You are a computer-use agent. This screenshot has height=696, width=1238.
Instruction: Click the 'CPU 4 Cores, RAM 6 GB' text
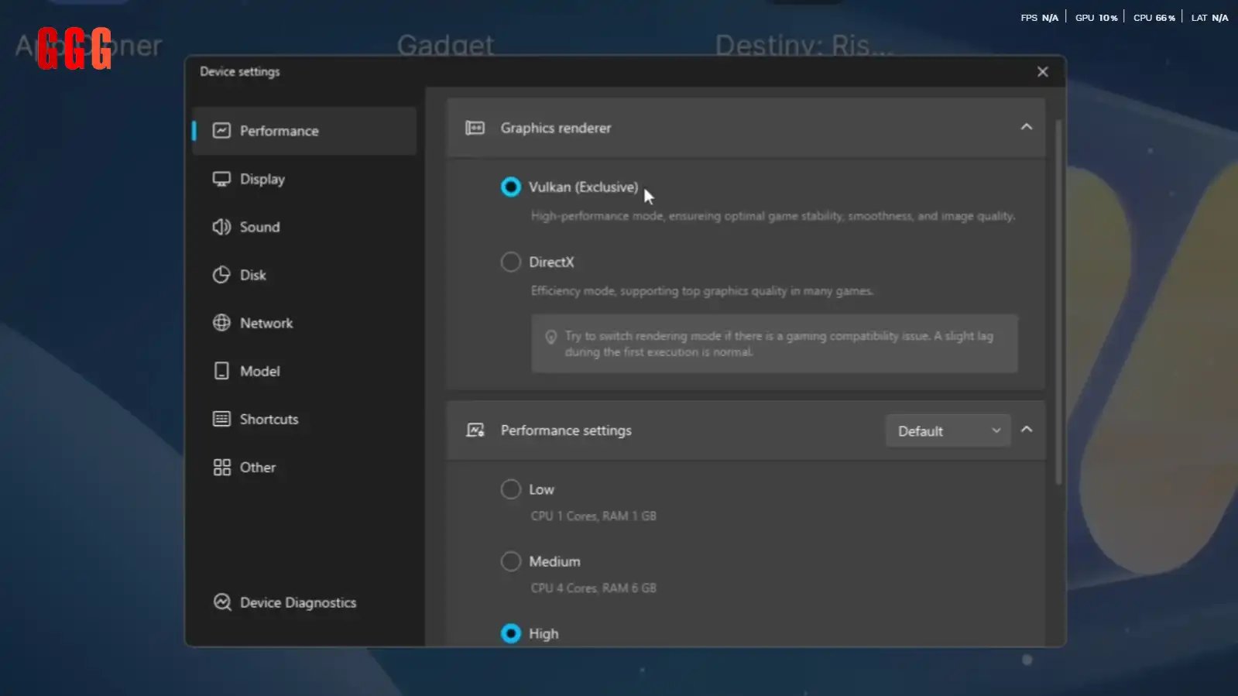click(593, 588)
